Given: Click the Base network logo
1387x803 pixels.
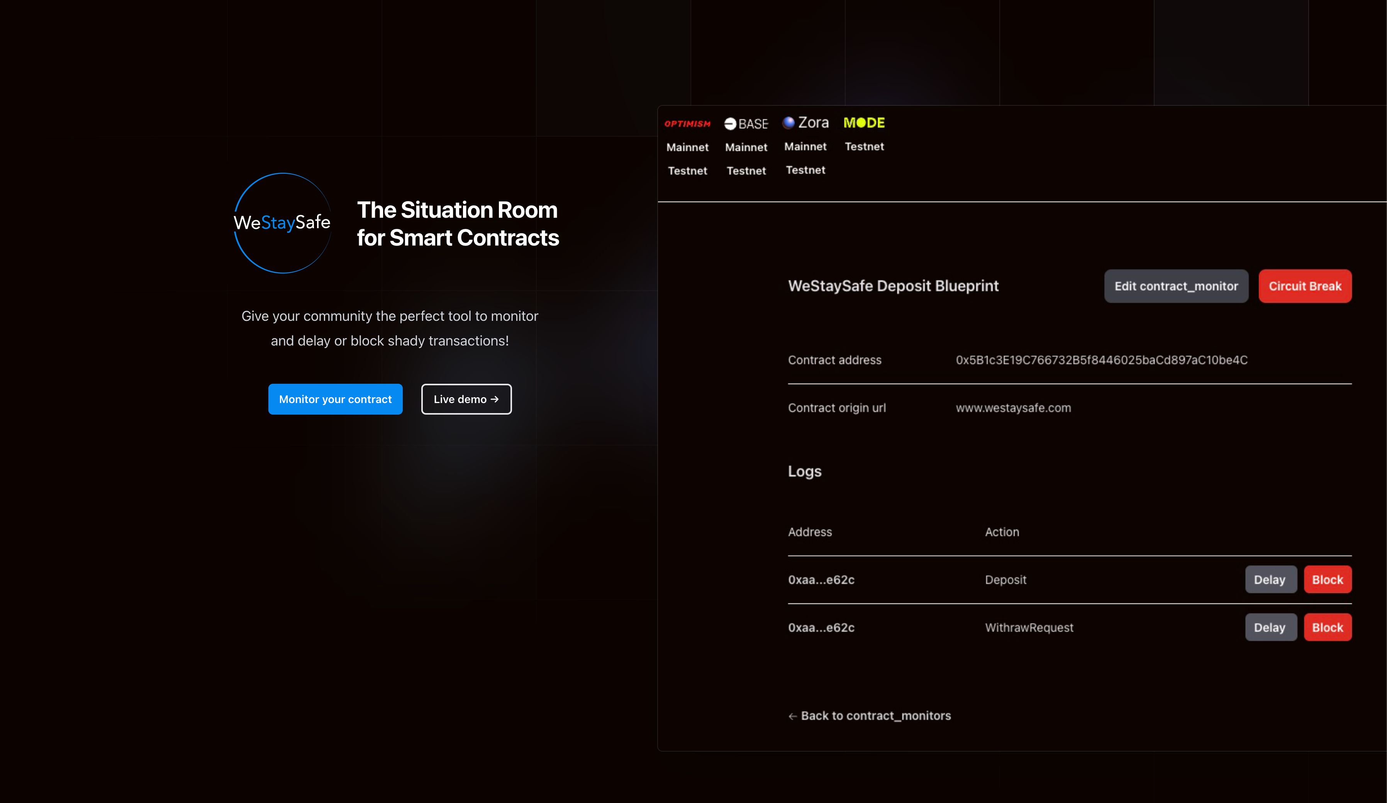Looking at the screenshot, I should (746, 124).
